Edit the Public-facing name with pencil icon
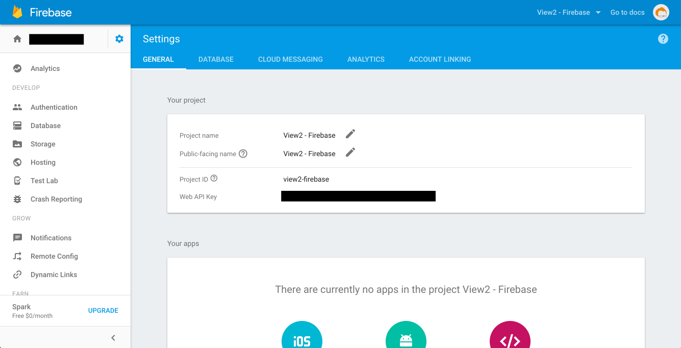This screenshot has width=681, height=348. [350, 152]
